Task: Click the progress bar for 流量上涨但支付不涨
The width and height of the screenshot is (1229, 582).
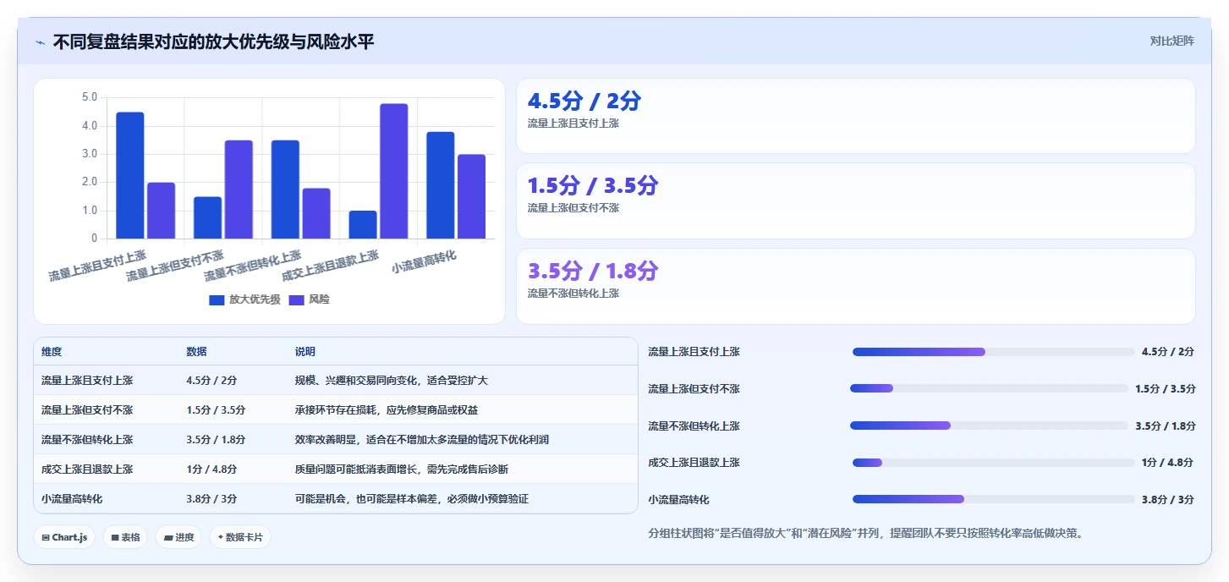Action: click(x=989, y=388)
